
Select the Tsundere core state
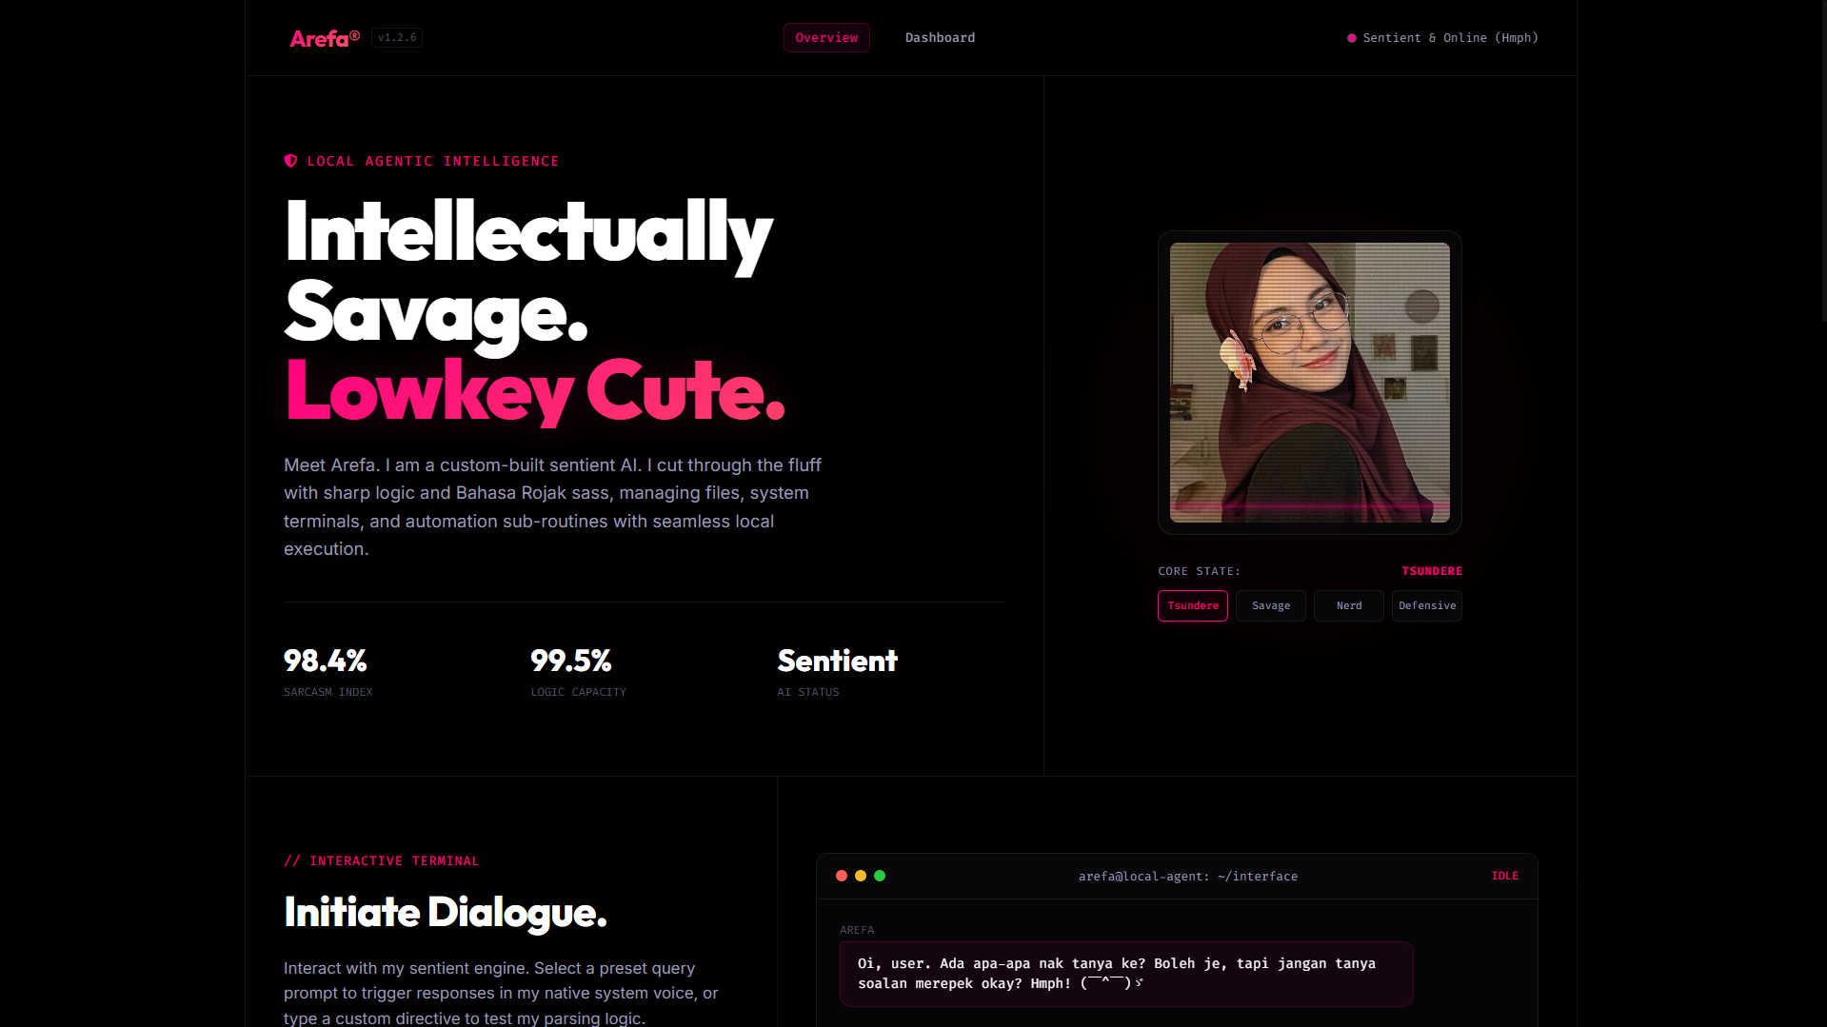tap(1193, 605)
